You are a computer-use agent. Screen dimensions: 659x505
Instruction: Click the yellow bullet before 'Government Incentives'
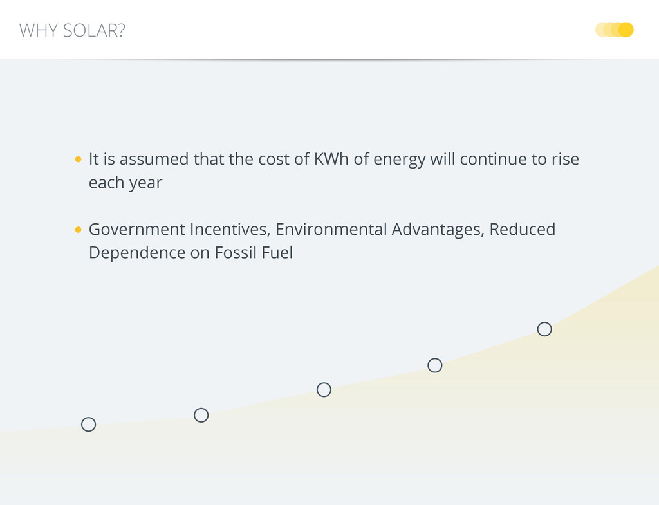[x=78, y=230]
